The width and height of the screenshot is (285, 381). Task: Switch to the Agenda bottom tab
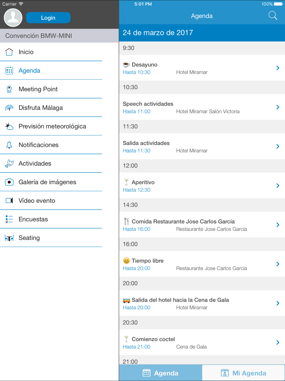[x=160, y=373]
